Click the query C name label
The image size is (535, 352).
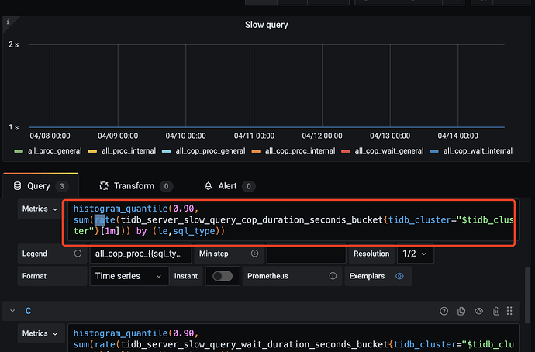[29, 311]
